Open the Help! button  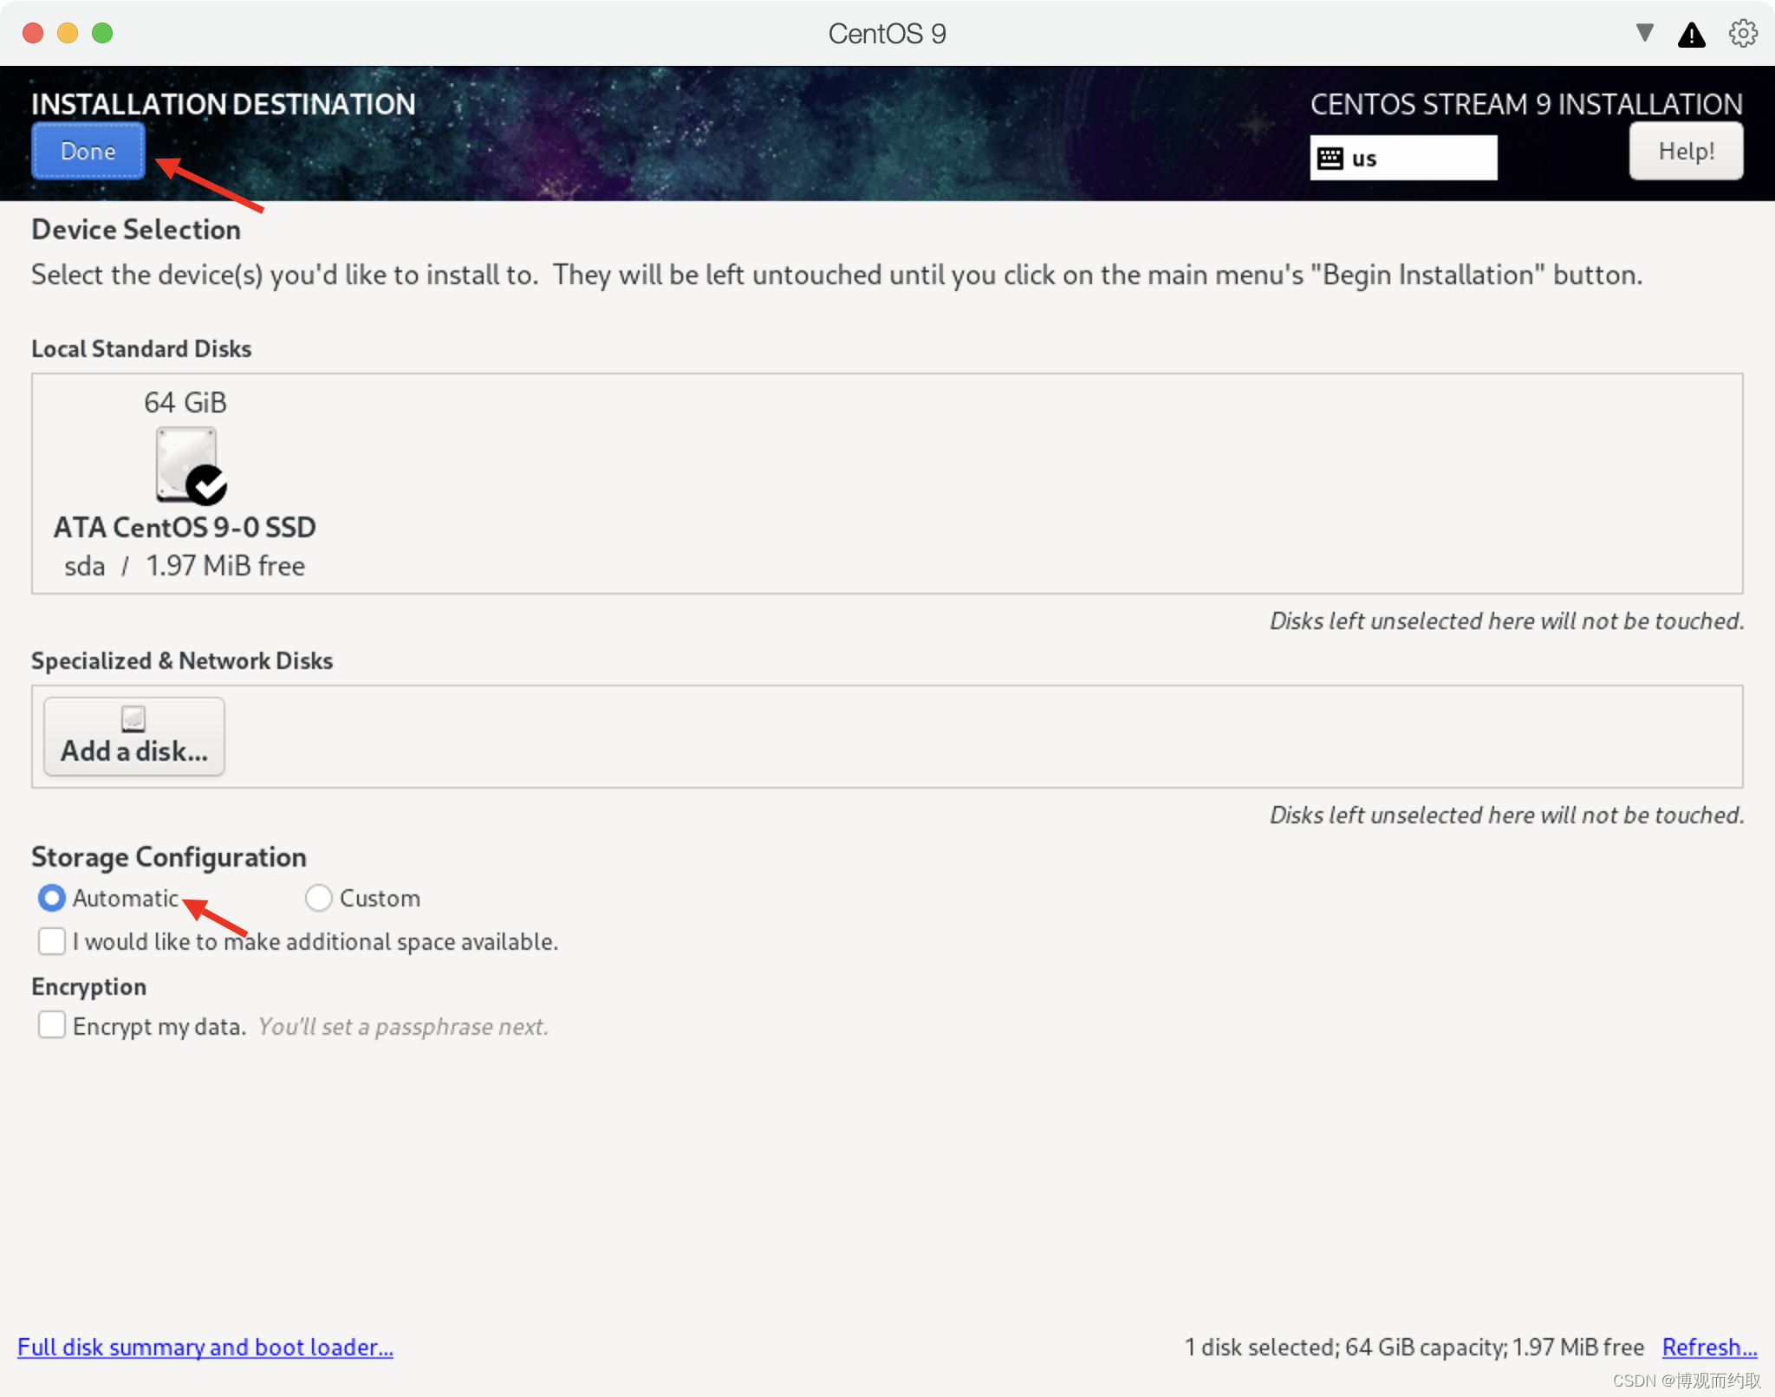pos(1686,151)
